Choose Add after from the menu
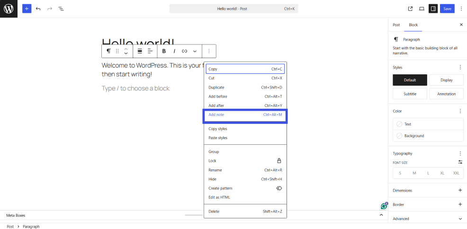Viewport: 467px width, 229px height. click(245, 106)
